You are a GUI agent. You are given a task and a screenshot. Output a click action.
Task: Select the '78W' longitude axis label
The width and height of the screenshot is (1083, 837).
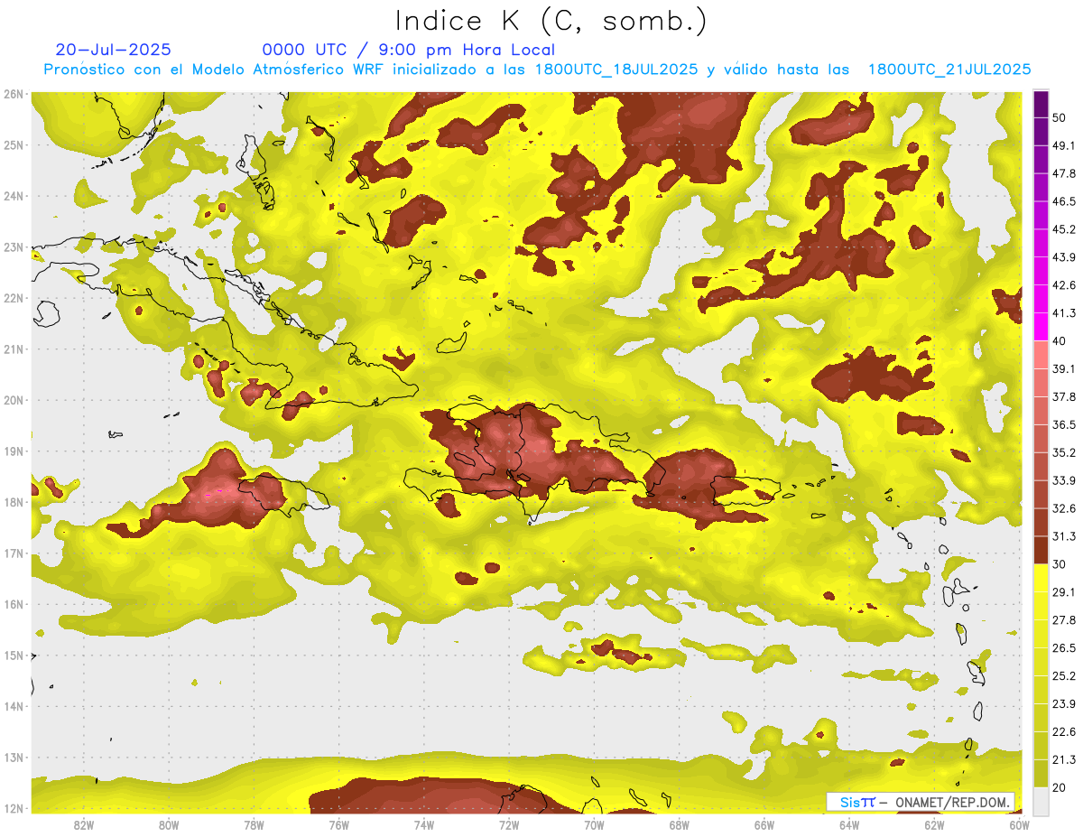coord(254,824)
